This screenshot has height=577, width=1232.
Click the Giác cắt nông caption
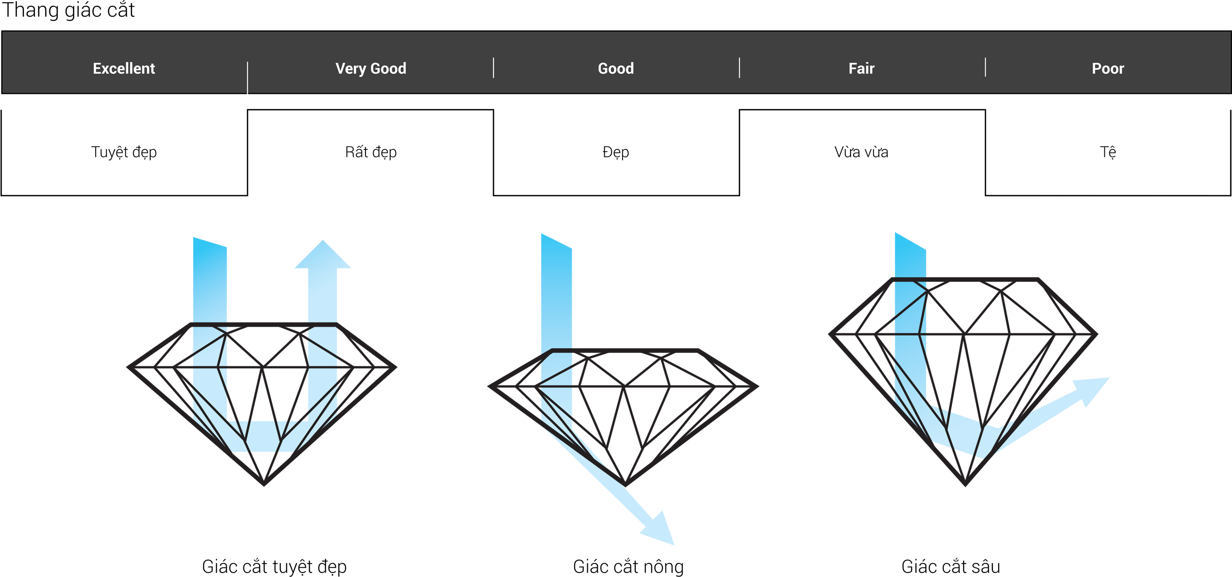[x=628, y=566]
